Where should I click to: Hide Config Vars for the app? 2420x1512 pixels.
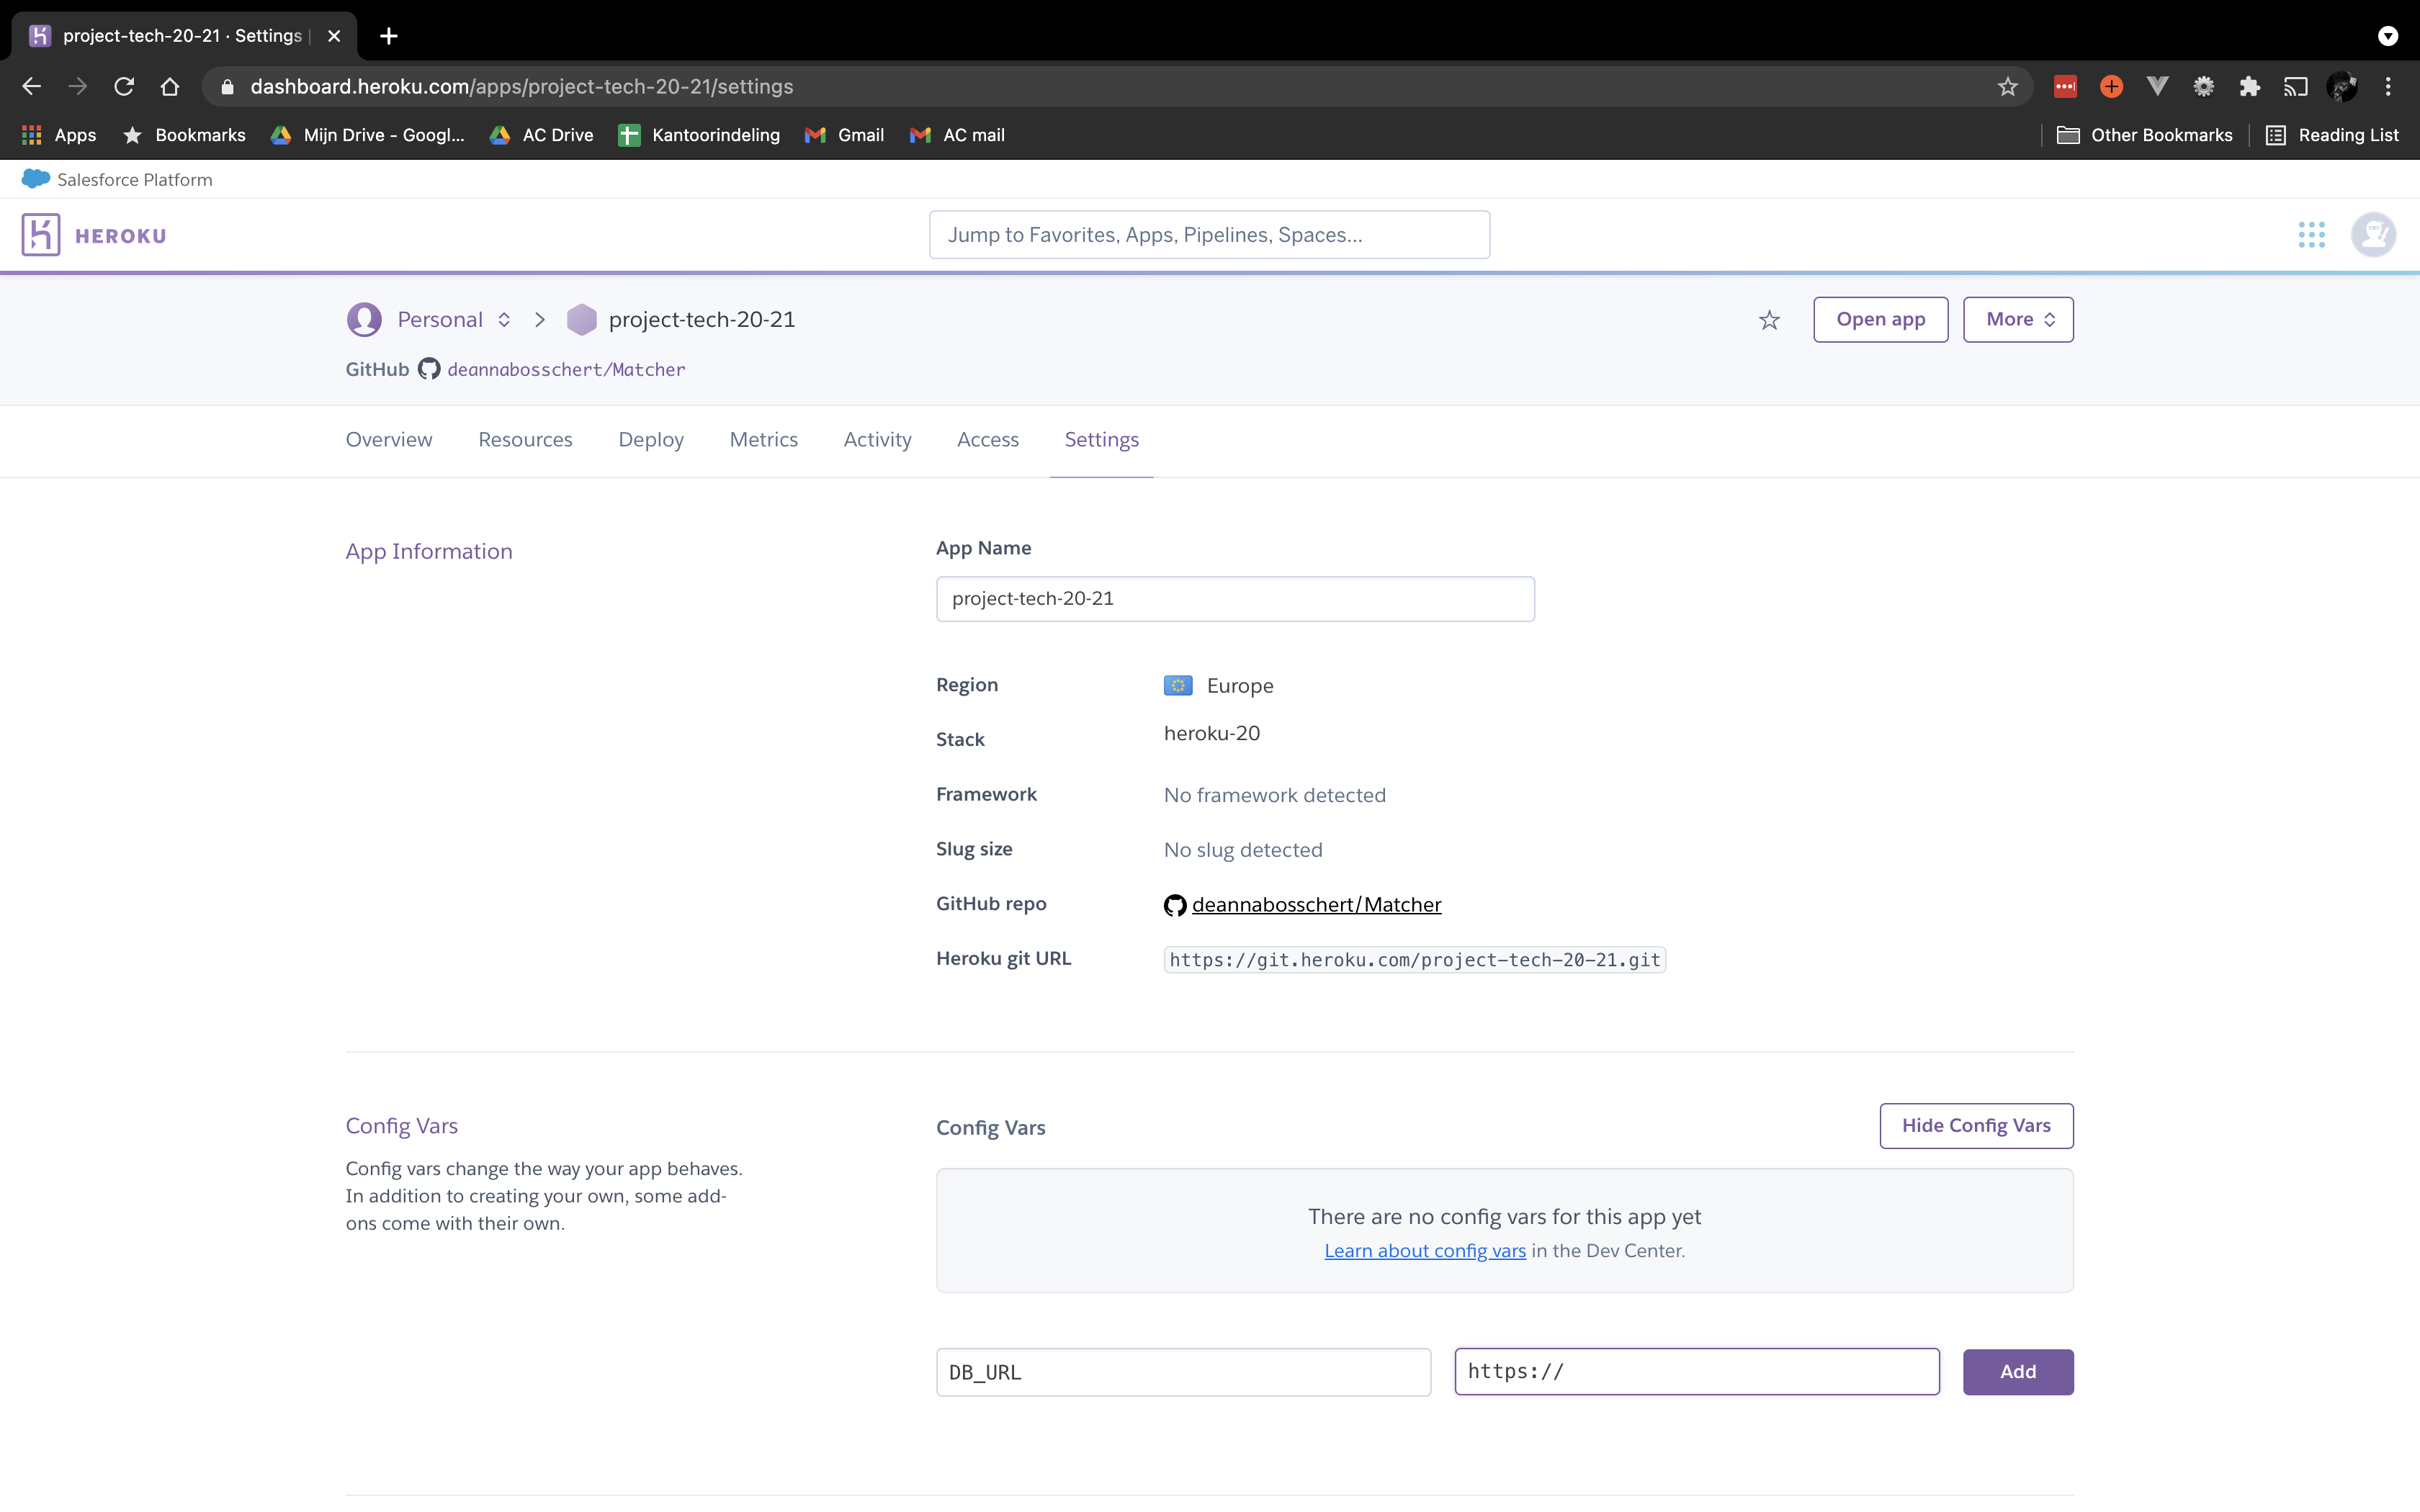[1976, 1125]
